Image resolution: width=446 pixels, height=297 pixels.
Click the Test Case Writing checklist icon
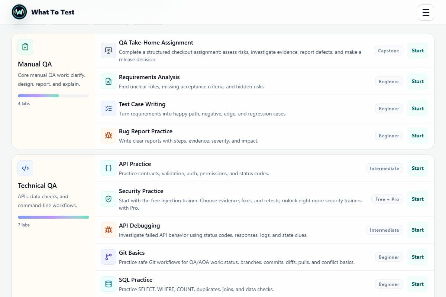point(109,108)
